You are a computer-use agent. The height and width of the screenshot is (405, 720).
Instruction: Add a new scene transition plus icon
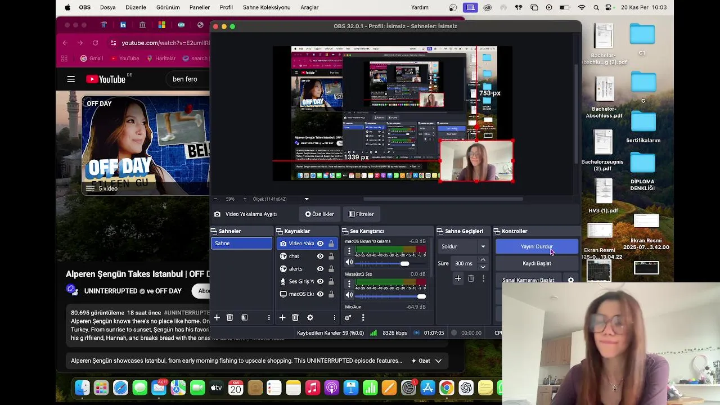point(458,278)
